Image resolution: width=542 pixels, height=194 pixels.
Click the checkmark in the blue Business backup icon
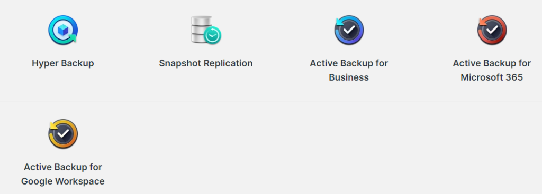349,30
